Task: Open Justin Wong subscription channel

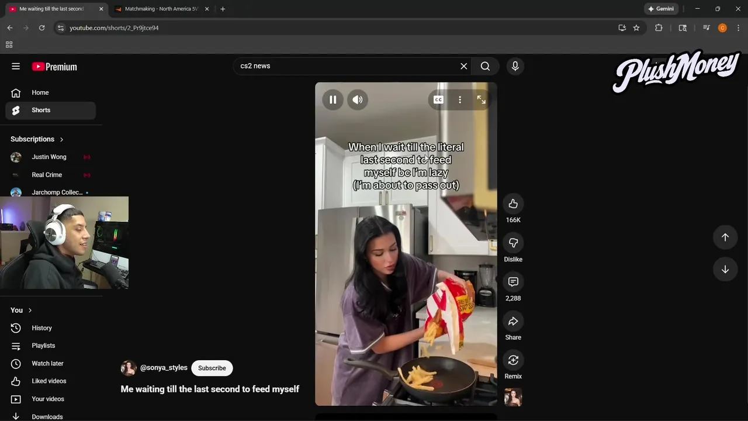Action: (x=51, y=157)
